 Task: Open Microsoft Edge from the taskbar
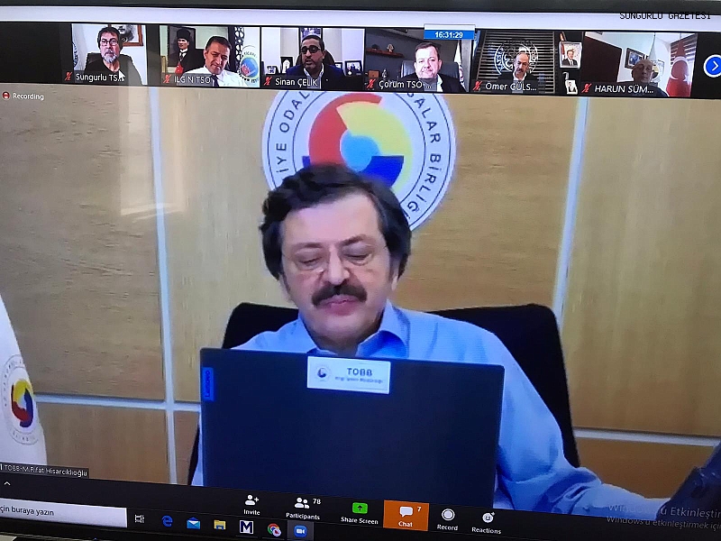point(168,521)
